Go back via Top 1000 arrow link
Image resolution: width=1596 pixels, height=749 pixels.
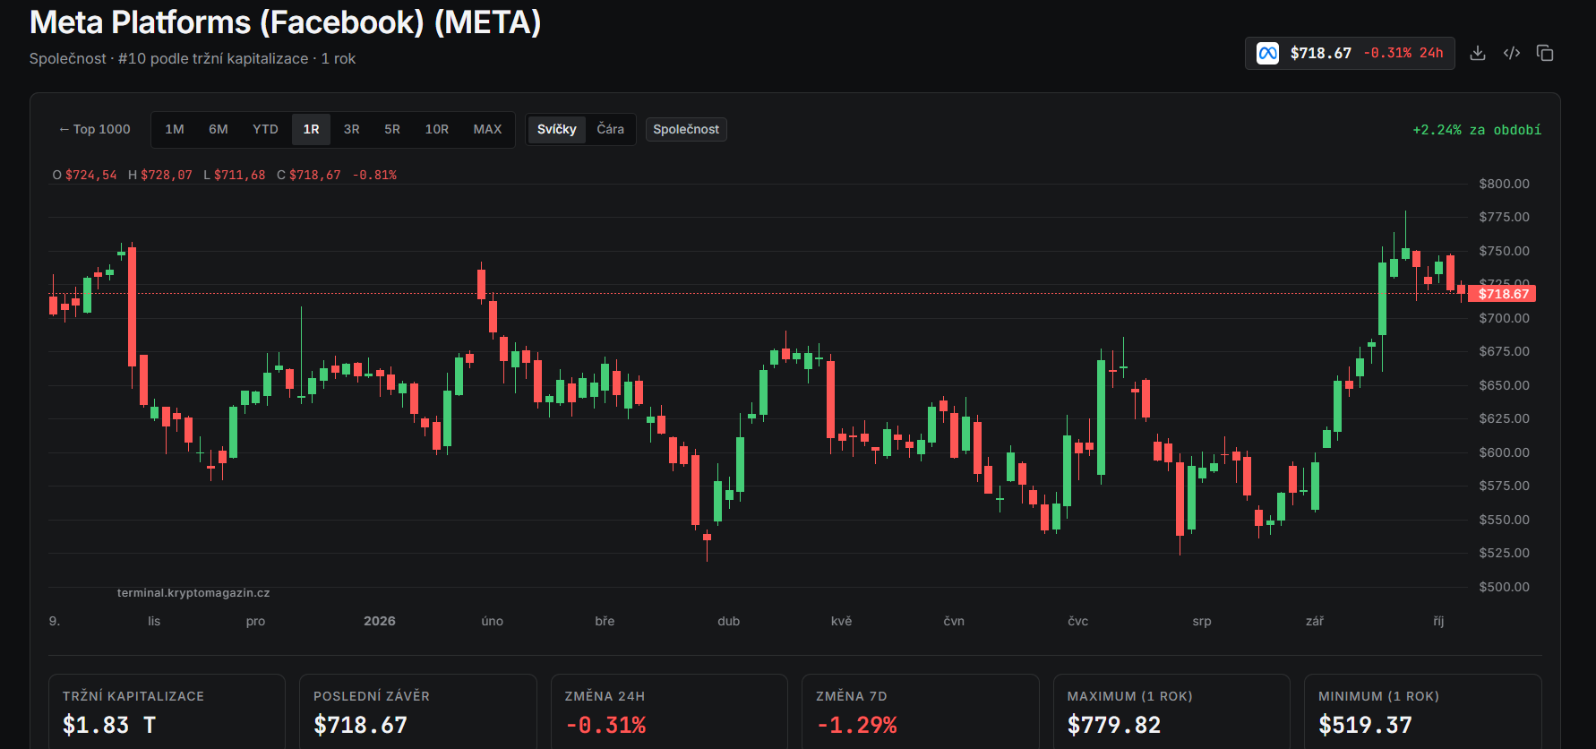pos(94,129)
